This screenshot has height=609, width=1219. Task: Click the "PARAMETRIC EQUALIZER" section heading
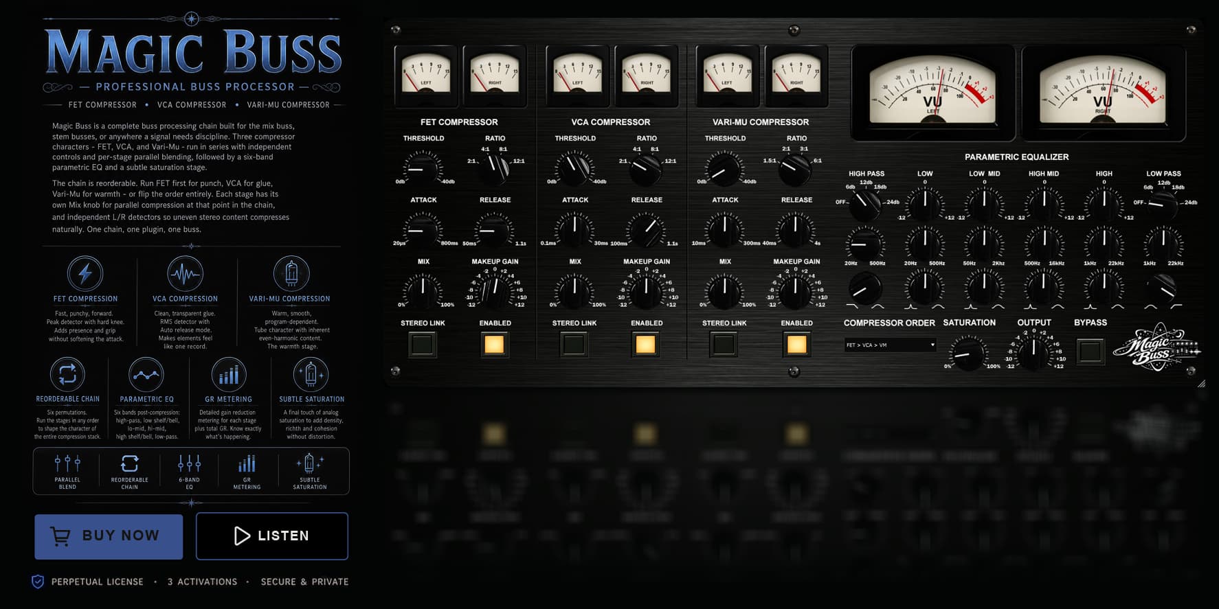pyautogui.click(x=1016, y=157)
